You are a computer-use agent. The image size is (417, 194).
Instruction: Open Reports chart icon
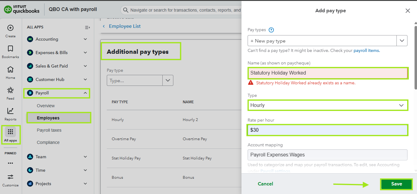[x=10, y=111]
